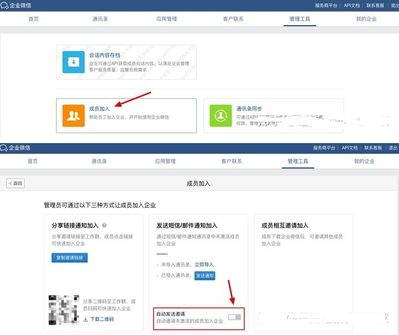Screen dimensions: 399x335
Task: Click the help question mark beside 分享链接通知加入
Action: tap(104, 226)
